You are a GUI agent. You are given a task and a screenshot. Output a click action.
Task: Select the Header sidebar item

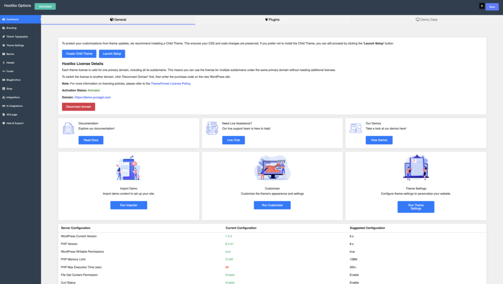20,63
